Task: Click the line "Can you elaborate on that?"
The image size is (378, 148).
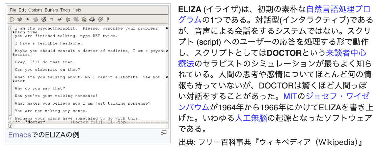Action: (47, 70)
